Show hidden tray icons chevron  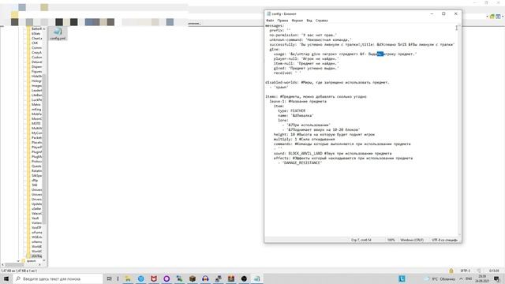[x=461, y=278]
